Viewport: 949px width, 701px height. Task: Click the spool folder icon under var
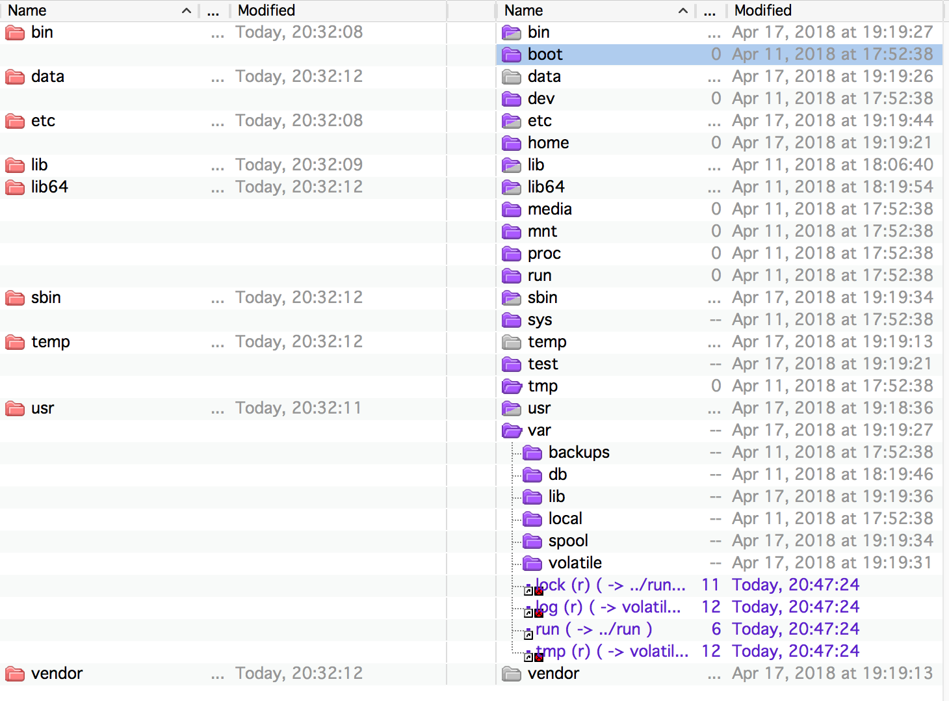(532, 541)
